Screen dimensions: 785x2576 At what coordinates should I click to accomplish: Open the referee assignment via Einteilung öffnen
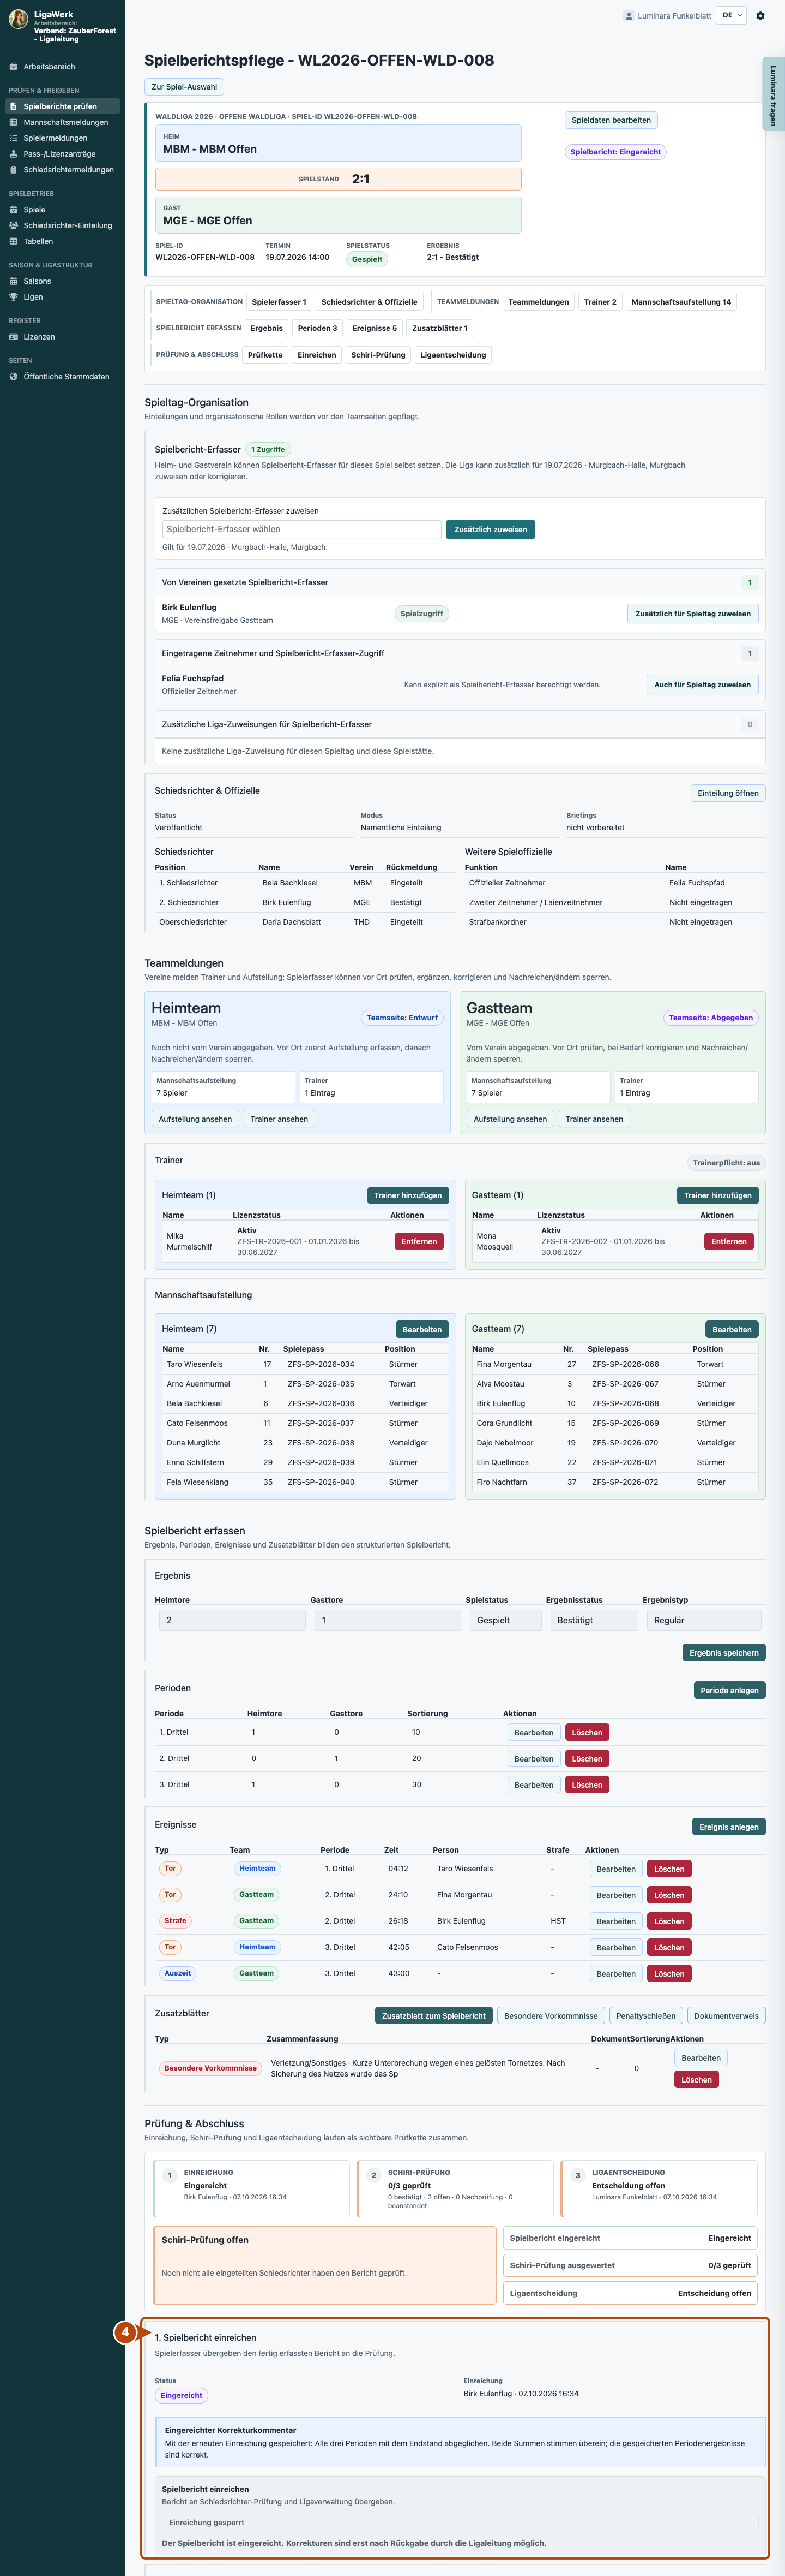coord(728,793)
